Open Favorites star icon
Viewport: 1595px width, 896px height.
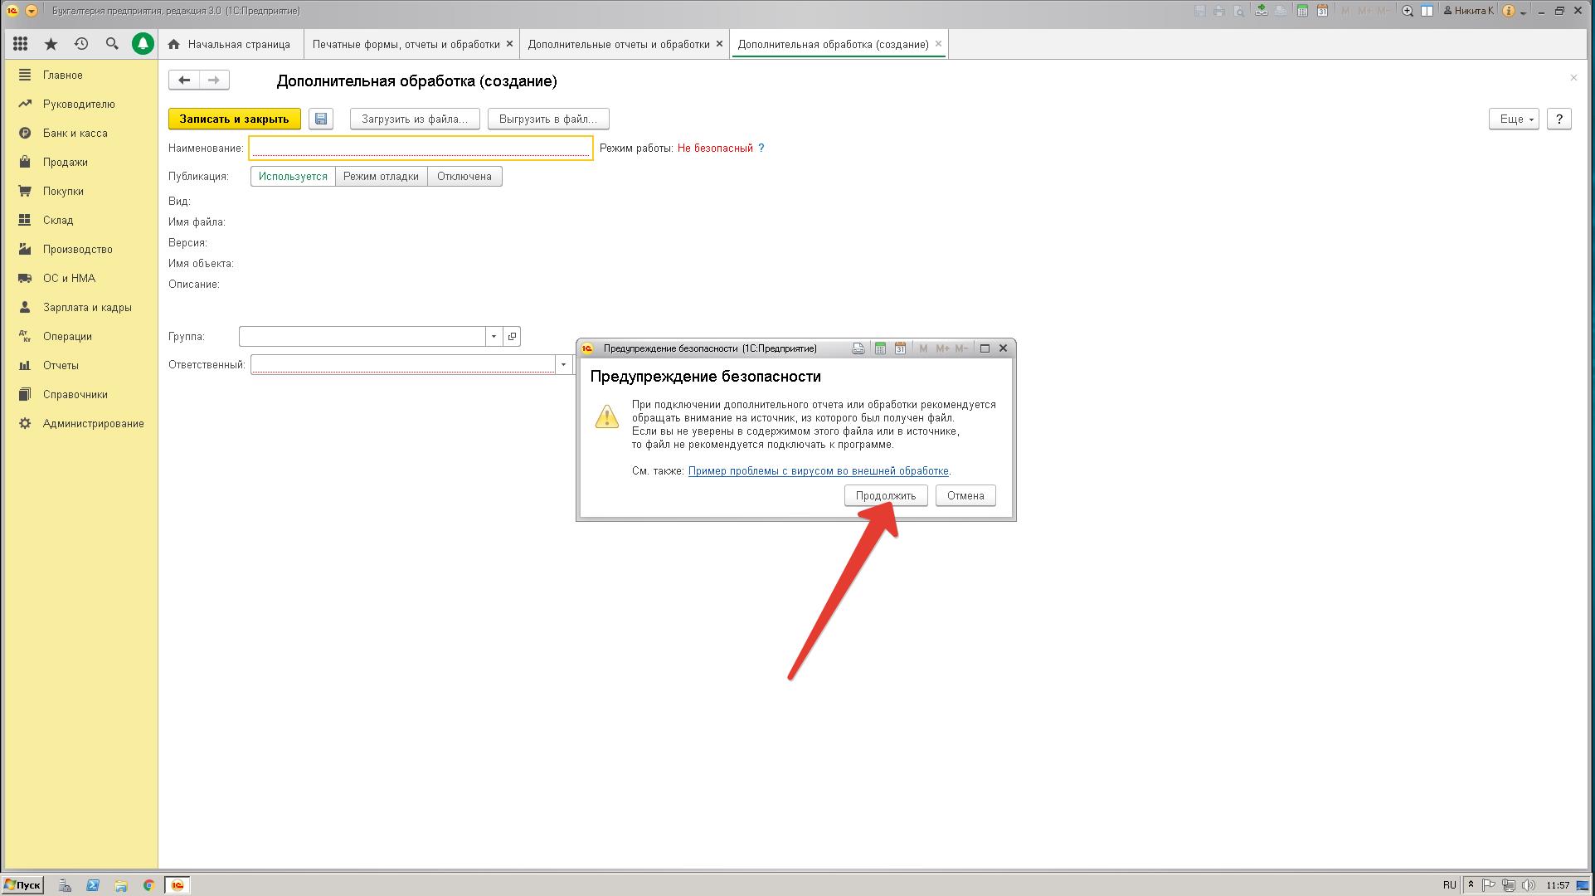[51, 44]
